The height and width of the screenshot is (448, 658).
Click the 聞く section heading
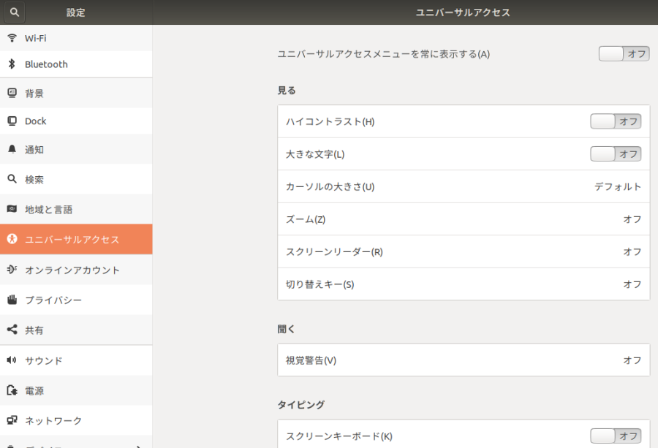point(286,330)
